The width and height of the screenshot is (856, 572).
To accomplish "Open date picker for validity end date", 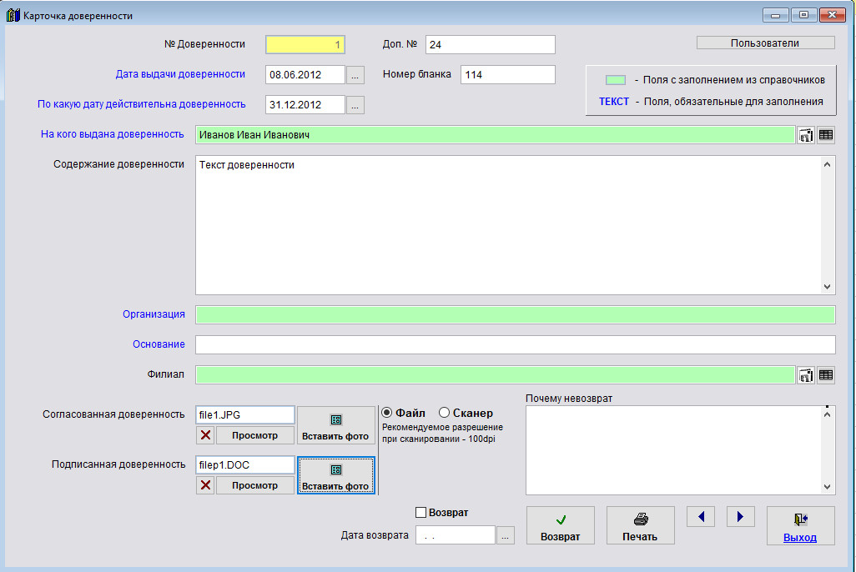I will 355,105.
